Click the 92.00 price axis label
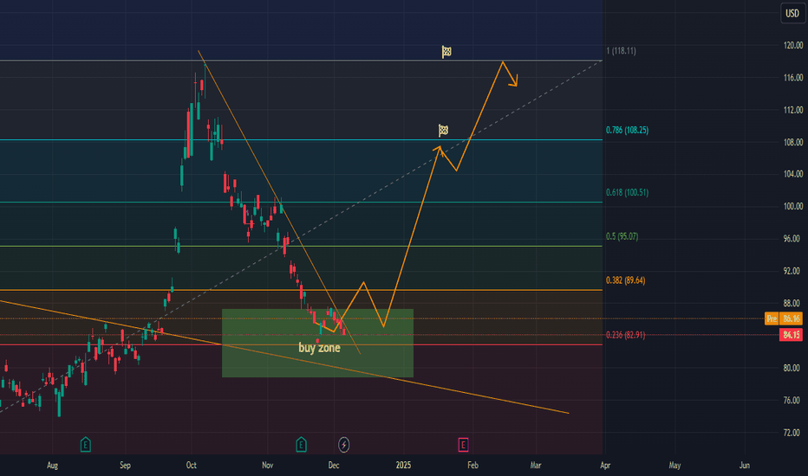Screen dimensions: 808x476 pyautogui.click(x=793, y=271)
